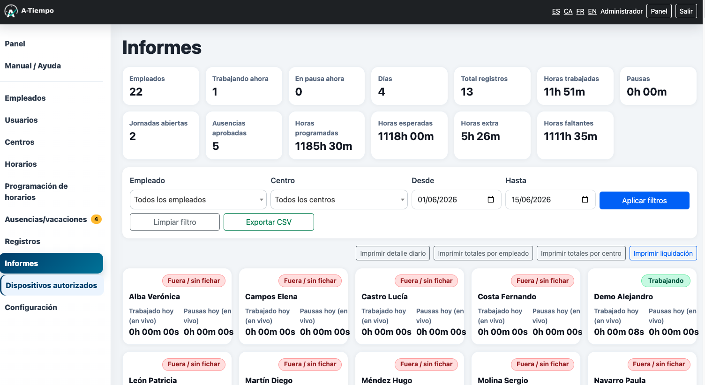Click Demo Alejandro's worked time 0h 00m 08s
This screenshot has height=385, width=705.
619,332
